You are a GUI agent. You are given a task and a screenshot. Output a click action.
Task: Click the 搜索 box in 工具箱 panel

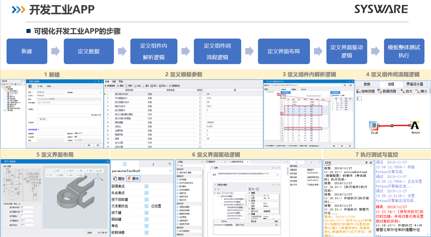(190, 165)
